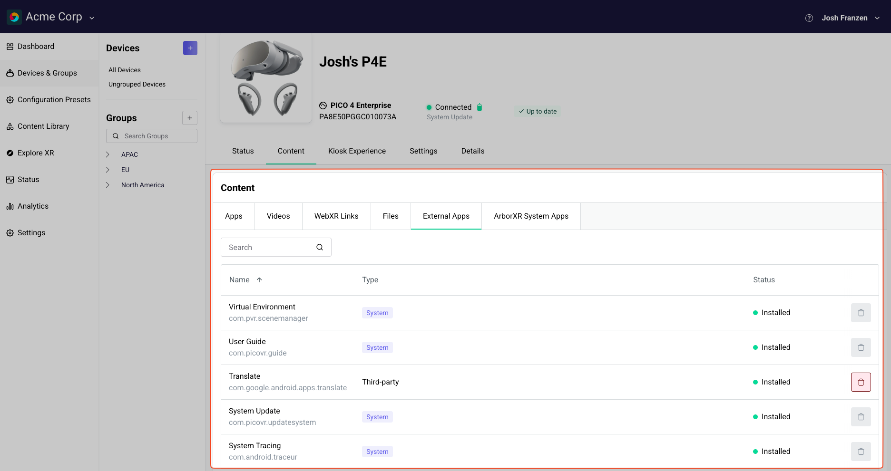Screen dimensions: 891x471
Task: Click Installed status in System Tracing row
Action: [x=772, y=452]
